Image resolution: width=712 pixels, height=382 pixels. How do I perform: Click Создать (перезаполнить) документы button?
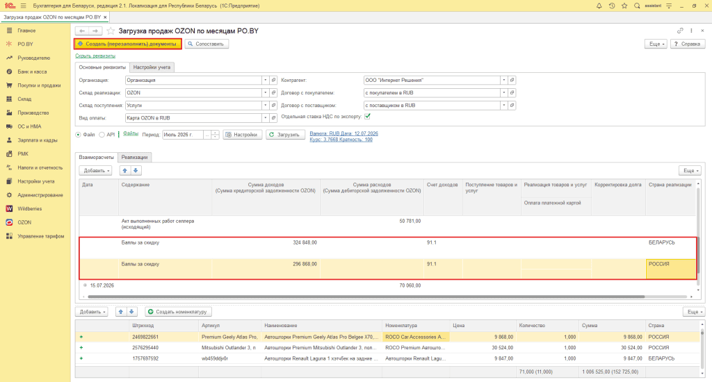point(128,44)
